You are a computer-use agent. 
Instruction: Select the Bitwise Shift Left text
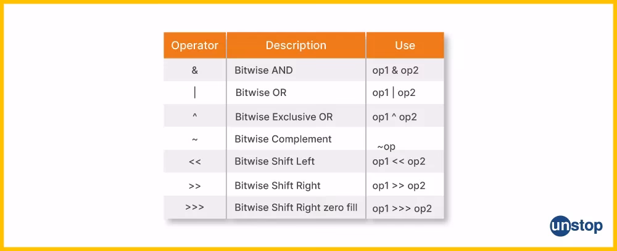tap(275, 162)
